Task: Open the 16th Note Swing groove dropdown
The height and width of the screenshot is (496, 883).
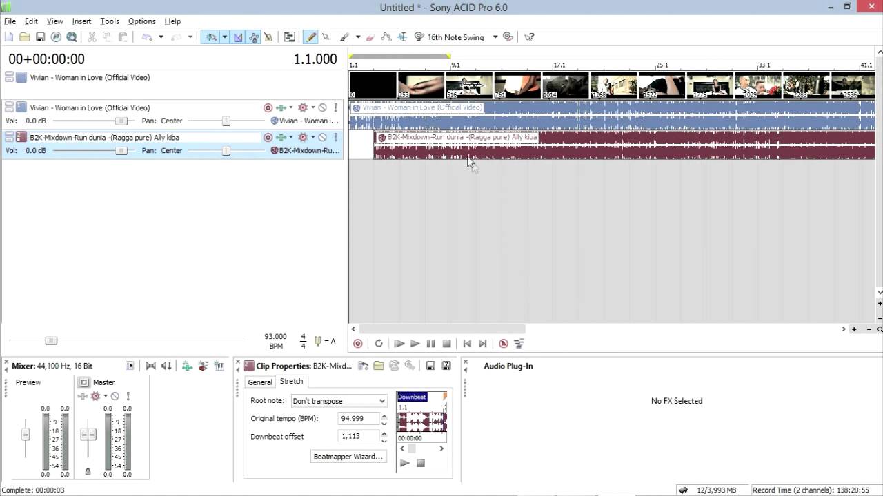Action: 495,37
